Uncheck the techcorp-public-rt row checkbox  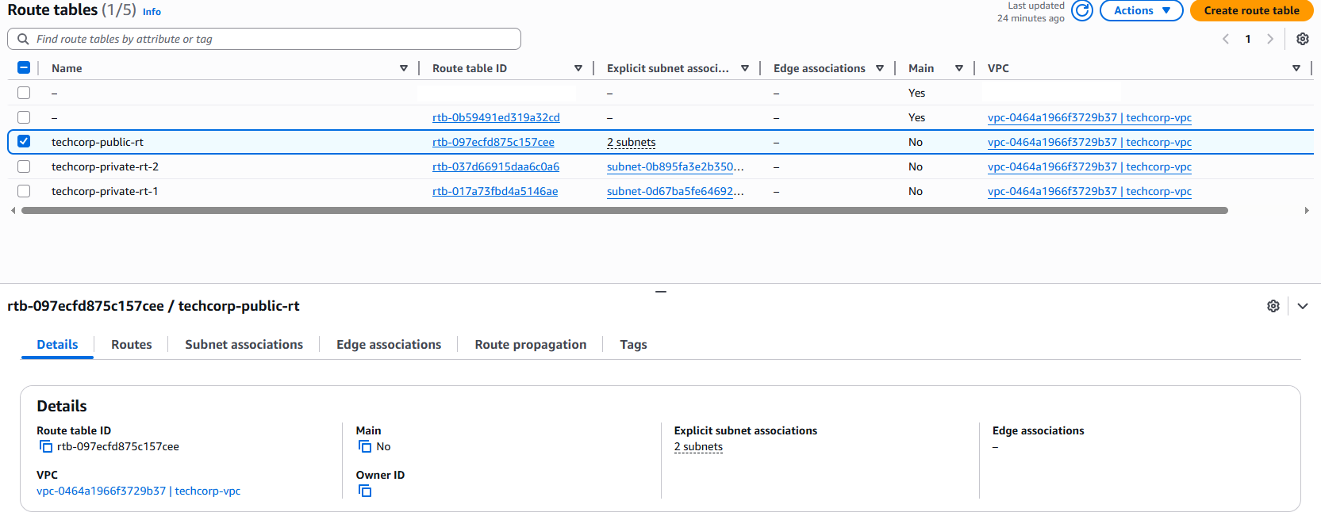(x=24, y=142)
